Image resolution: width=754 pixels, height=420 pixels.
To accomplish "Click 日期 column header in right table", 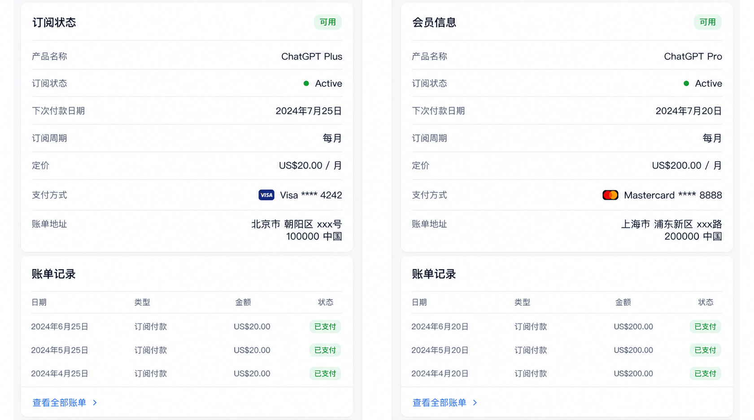I will click(419, 302).
